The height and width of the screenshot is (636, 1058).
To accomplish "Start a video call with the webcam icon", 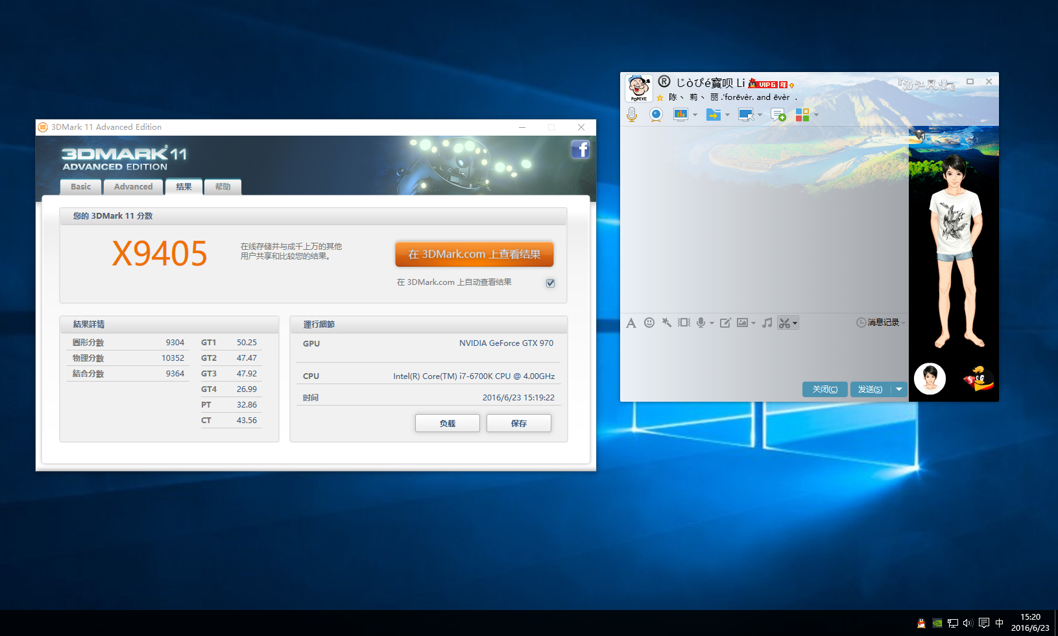I will 656,115.
